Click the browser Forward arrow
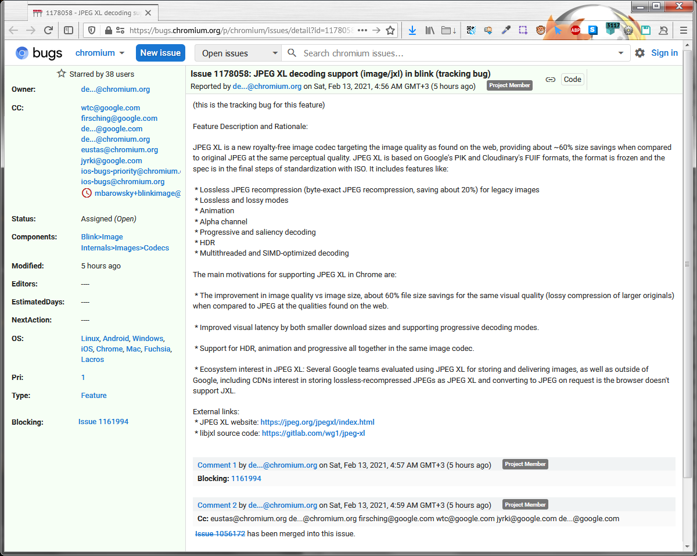697x556 pixels. (30, 30)
